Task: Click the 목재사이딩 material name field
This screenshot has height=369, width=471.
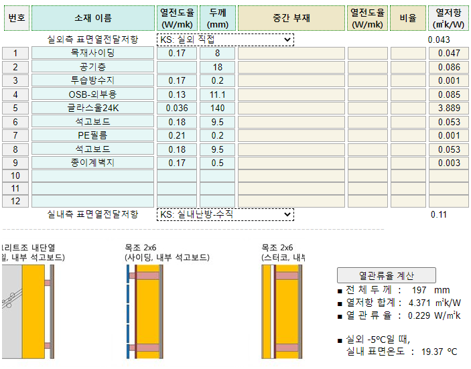Action: (92, 53)
